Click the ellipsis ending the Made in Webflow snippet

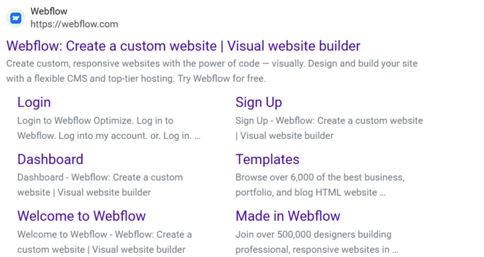[395, 249]
